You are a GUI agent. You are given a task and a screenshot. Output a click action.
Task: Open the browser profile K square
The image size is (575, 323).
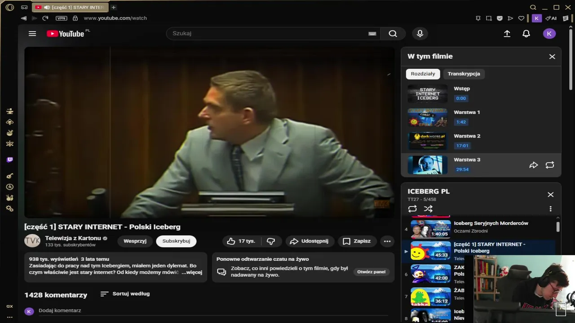(536, 18)
